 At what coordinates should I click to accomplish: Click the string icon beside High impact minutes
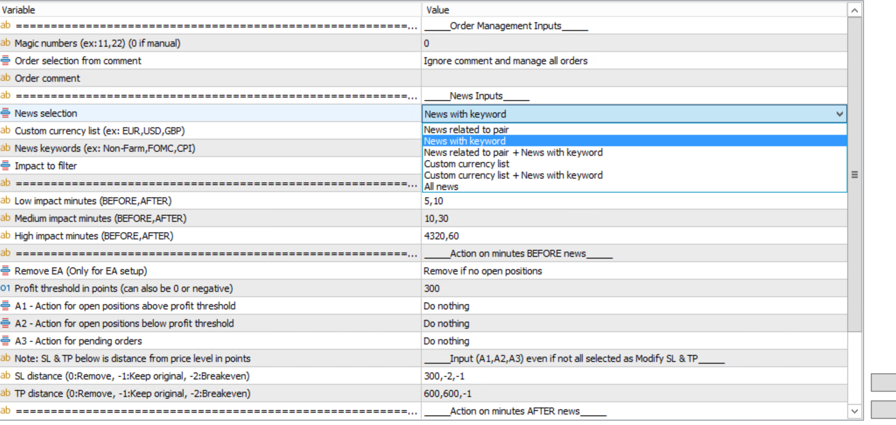coord(5,236)
